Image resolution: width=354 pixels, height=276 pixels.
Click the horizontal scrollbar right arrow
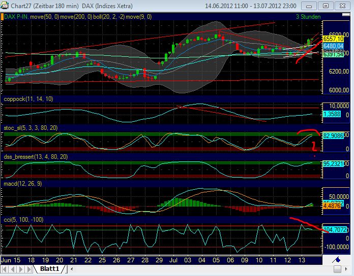coord(346,269)
